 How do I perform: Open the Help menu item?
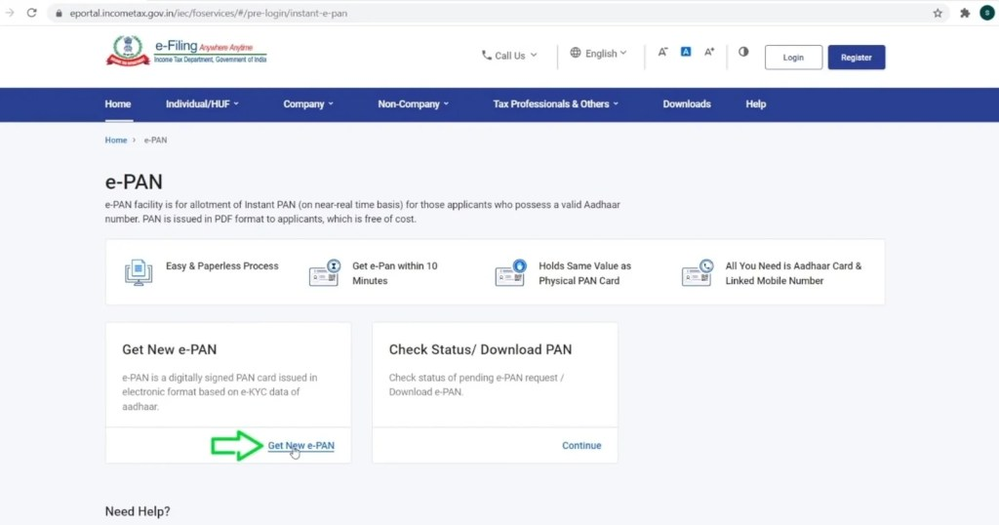756,103
